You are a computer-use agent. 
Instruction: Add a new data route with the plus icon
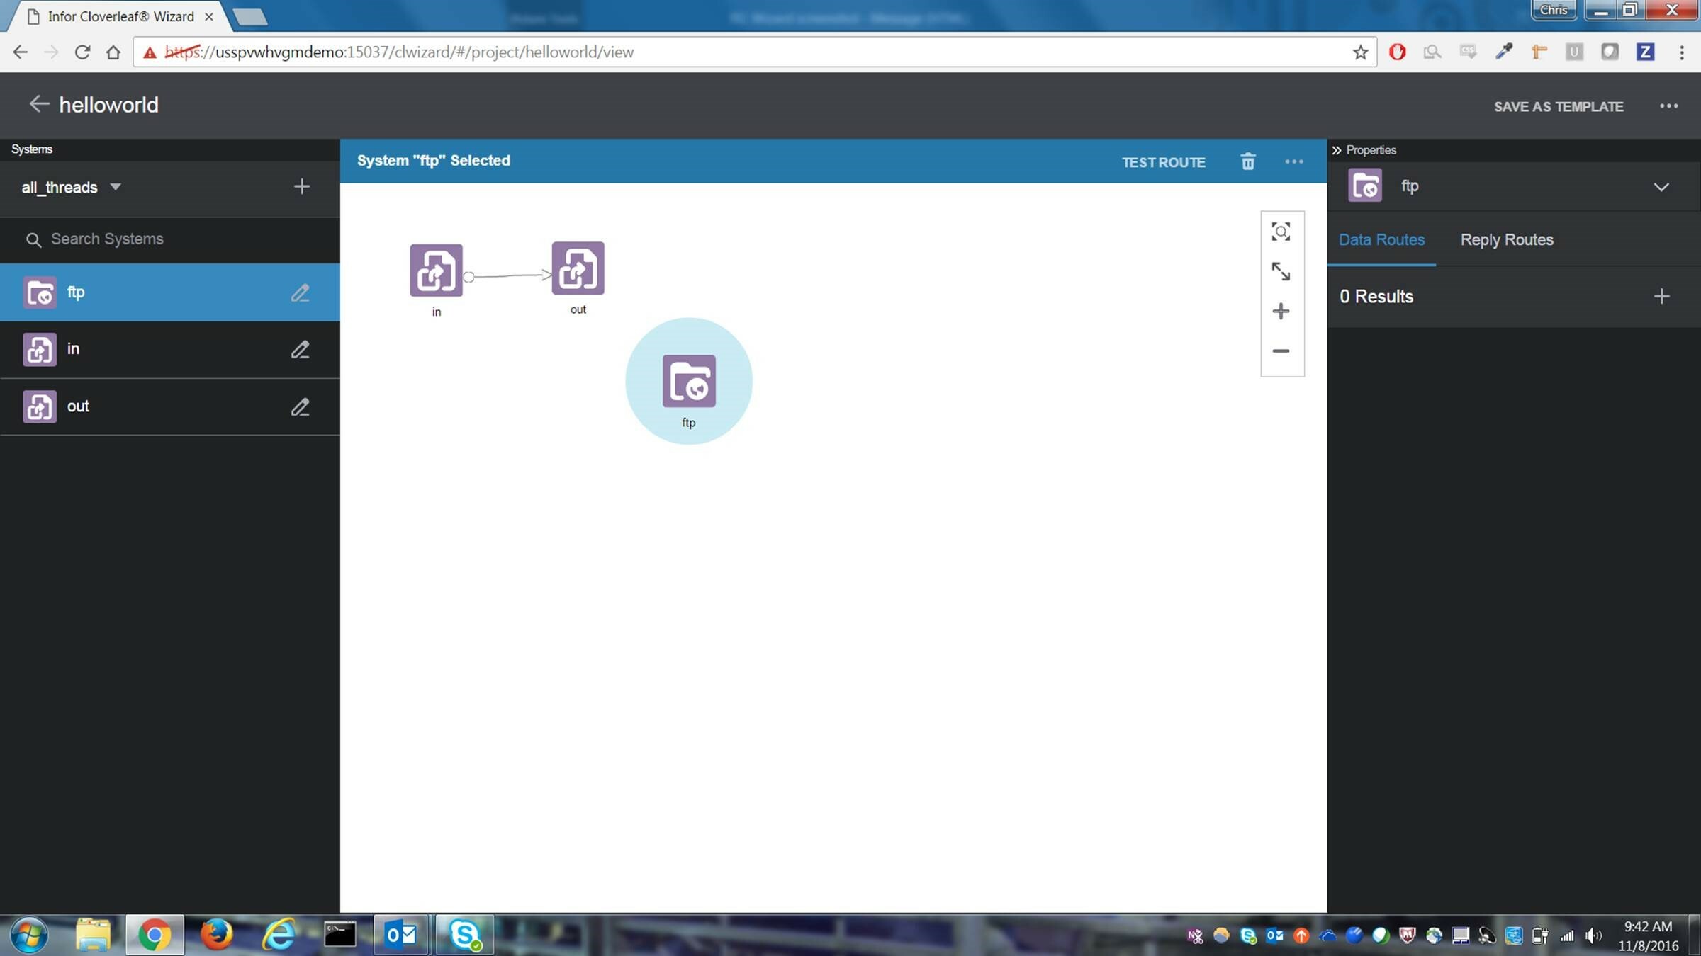click(x=1663, y=296)
